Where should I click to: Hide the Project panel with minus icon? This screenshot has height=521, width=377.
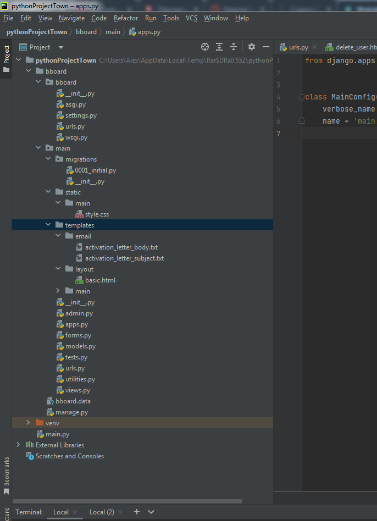pos(266,47)
